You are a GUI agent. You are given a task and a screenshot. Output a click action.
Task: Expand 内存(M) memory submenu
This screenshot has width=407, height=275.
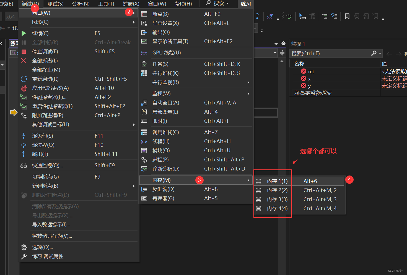point(196,180)
